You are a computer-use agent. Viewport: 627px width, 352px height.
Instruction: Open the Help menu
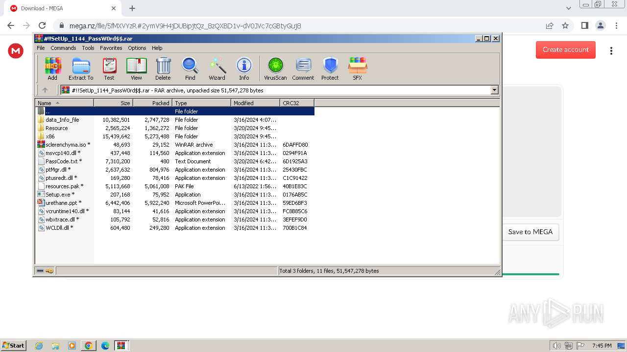[x=157, y=48]
